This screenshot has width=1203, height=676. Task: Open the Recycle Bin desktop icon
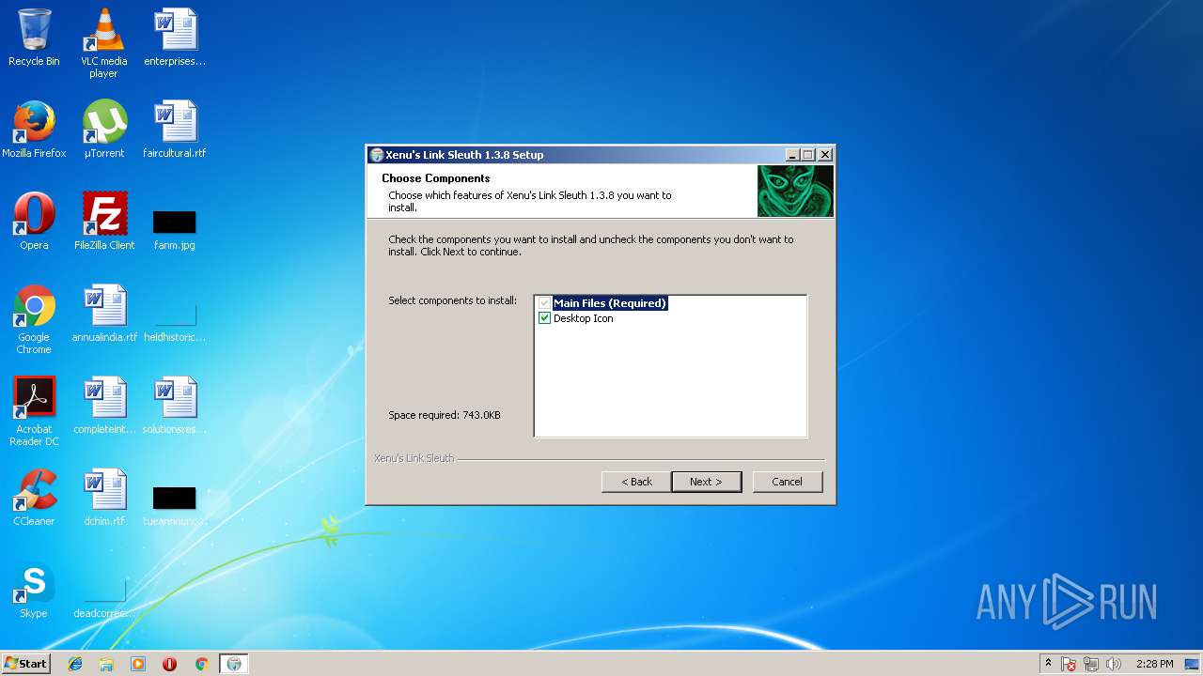tap(34, 38)
